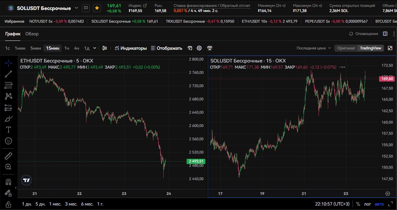Open the forecasting and position tools
Image resolution: width=397 pixels, height=210 pixels.
[8, 107]
